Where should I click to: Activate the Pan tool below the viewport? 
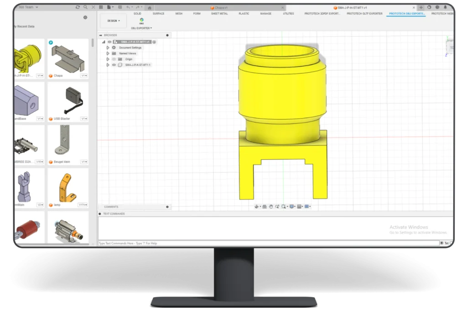271,206
